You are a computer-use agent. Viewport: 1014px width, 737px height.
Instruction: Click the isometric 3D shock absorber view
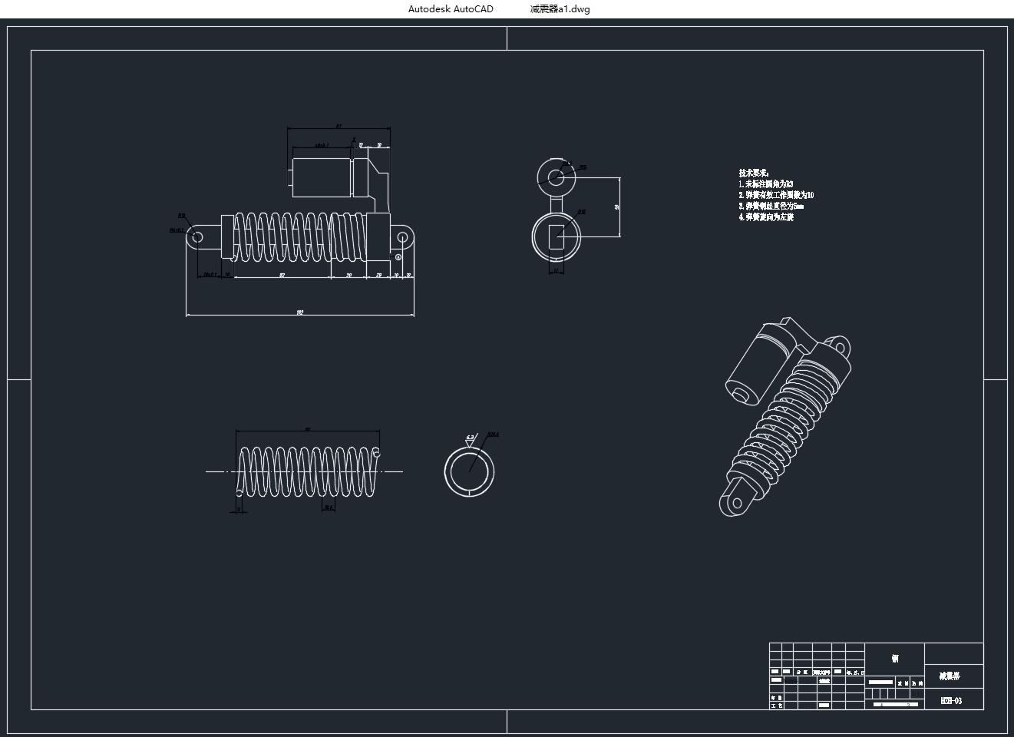787,415
